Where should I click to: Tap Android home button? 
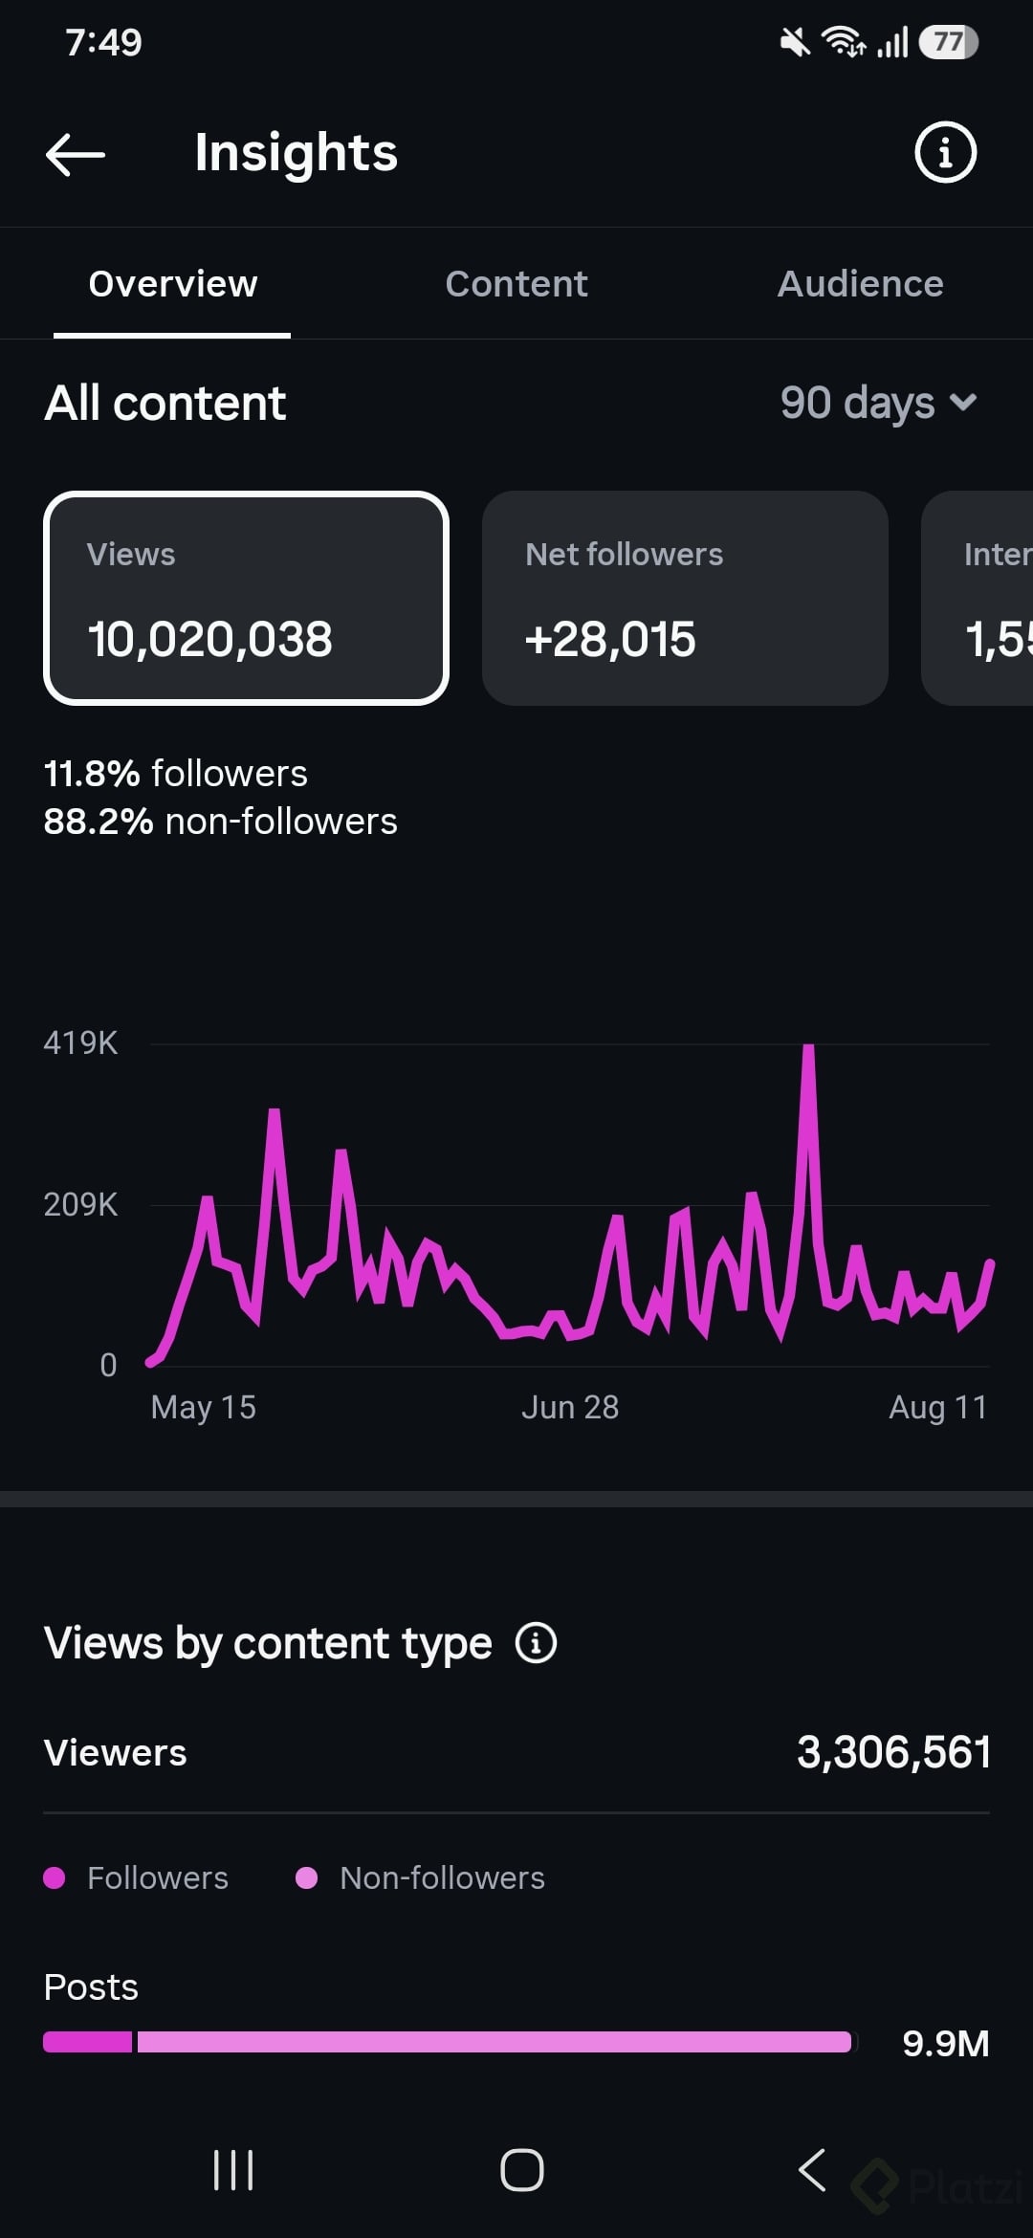point(522,2169)
